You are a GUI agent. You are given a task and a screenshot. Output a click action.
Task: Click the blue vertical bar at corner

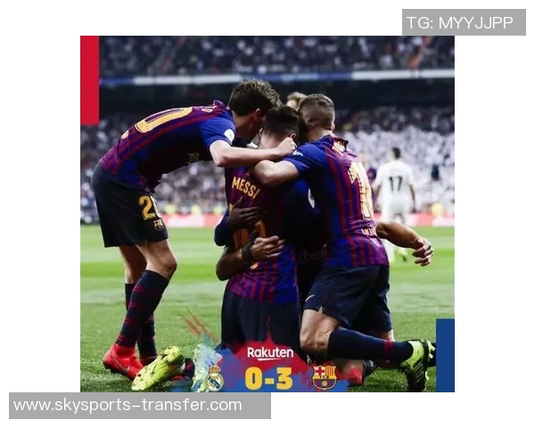(445, 355)
